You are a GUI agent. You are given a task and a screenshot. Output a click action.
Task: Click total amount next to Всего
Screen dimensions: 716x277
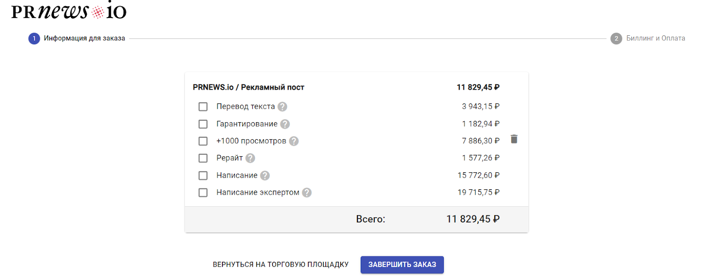click(x=473, y=219)
